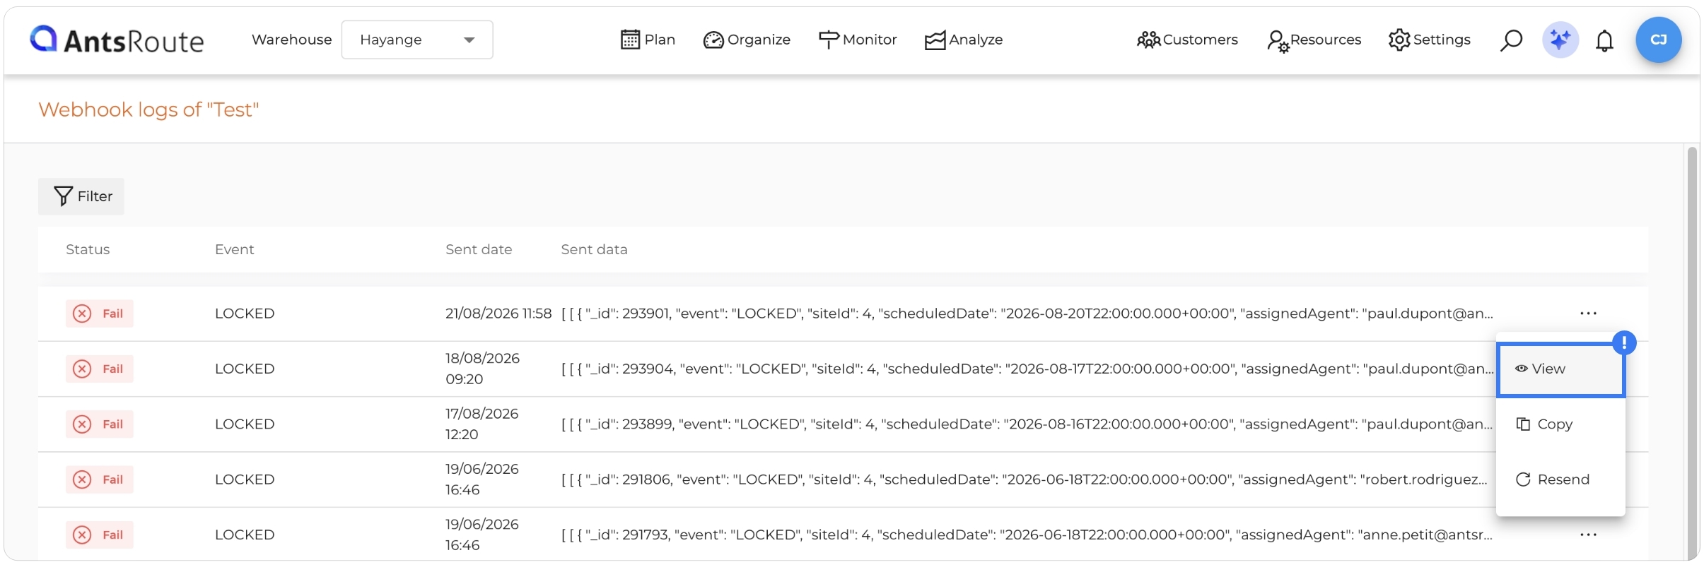Open the Hayange warehouse dropdown

tap(417, 40)
